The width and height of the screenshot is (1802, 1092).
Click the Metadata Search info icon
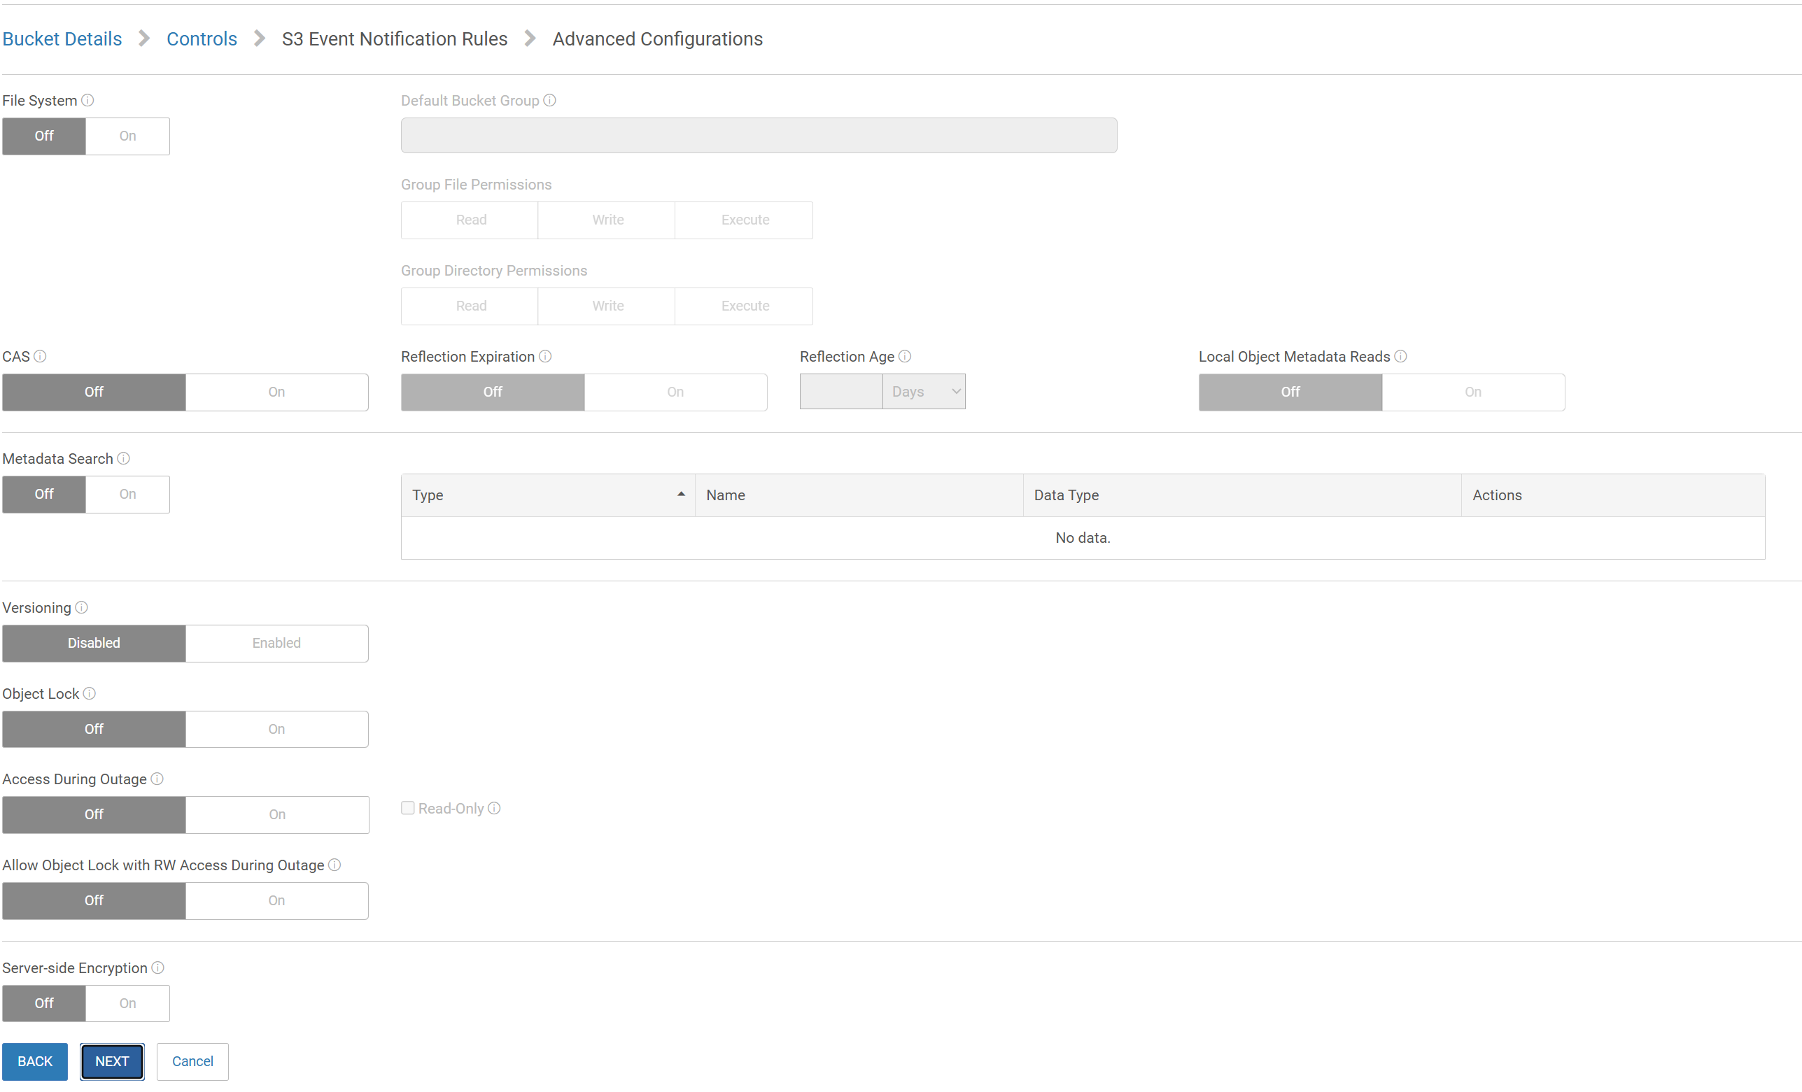pos(125,459)
